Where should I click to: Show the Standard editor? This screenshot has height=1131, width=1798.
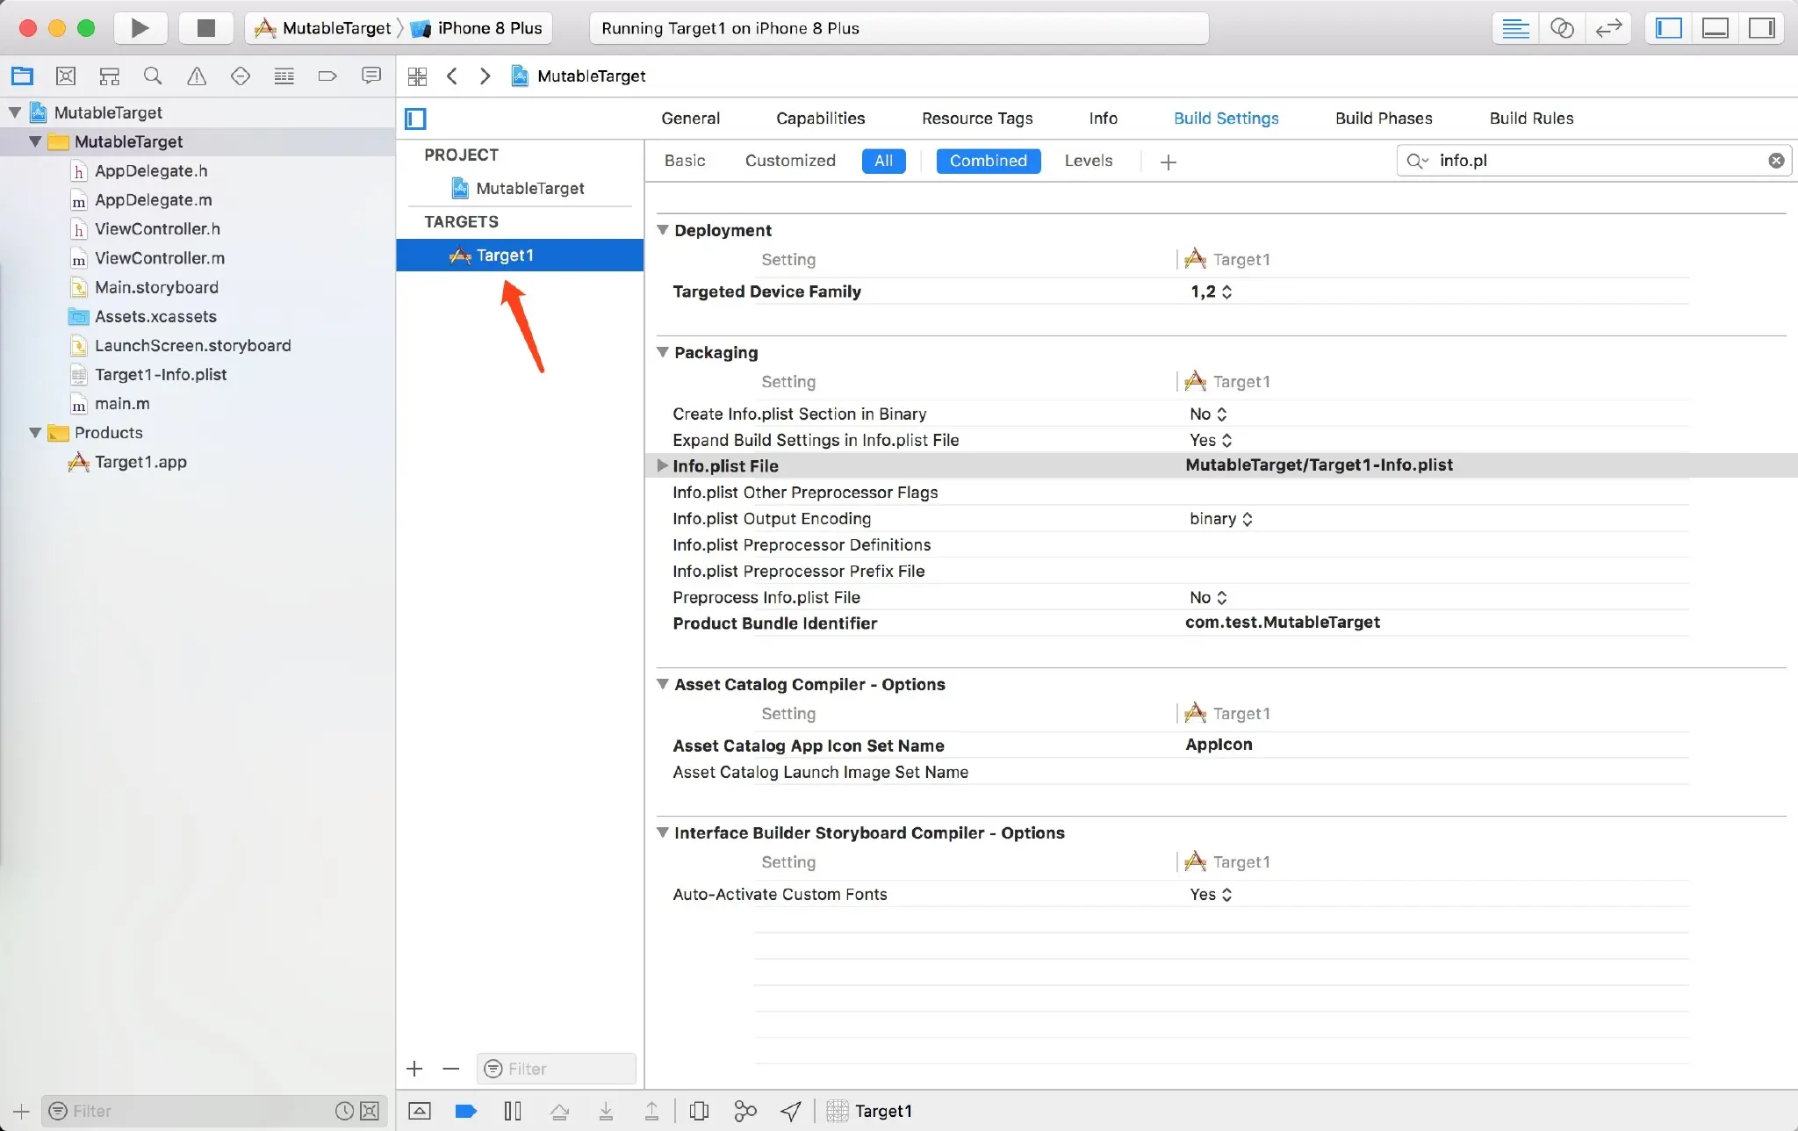point(1515,28)
